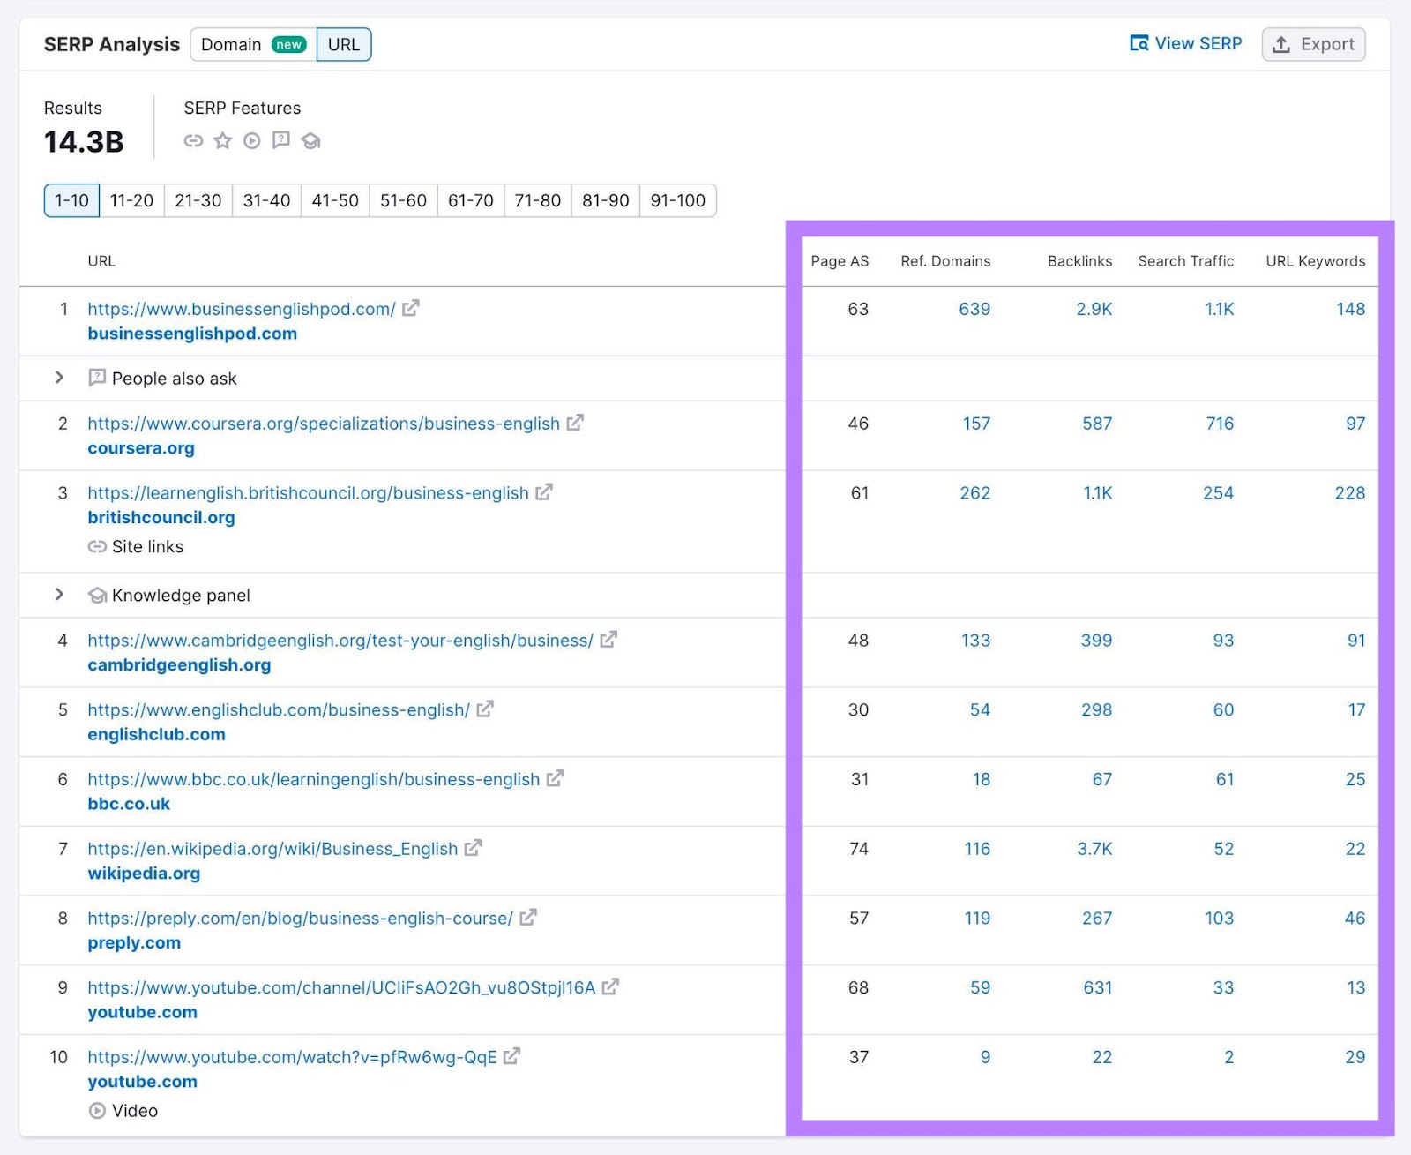This screenshot has width=1411, height=1155.
Task: Click the external-link icon beside the preply.com result
Action: [x=526, y=918]
